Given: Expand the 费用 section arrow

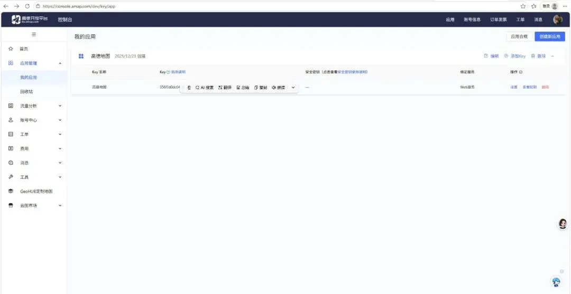Looking at the screenshot, I should pos(60,148).
